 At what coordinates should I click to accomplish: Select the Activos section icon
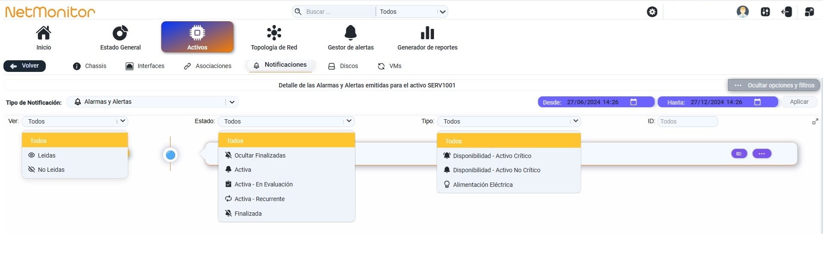coord(197,33)
